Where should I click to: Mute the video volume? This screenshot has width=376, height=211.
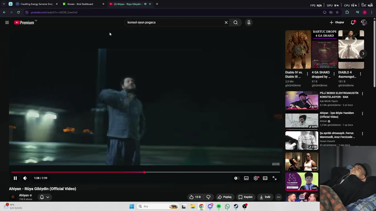[x=25, y=178]
